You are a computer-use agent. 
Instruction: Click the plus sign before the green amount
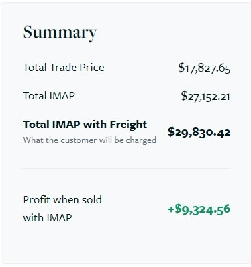pyautogui.click(x=171, y=209)
